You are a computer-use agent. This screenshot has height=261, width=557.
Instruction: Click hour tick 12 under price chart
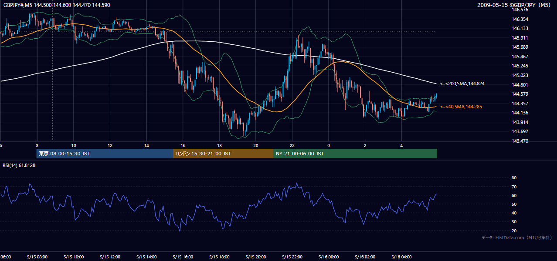click(110, 145)
